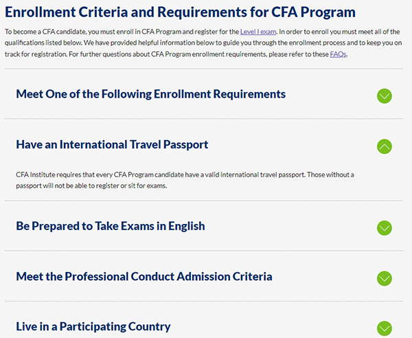Expand the Participating Country chevron

tap(385, 328)
